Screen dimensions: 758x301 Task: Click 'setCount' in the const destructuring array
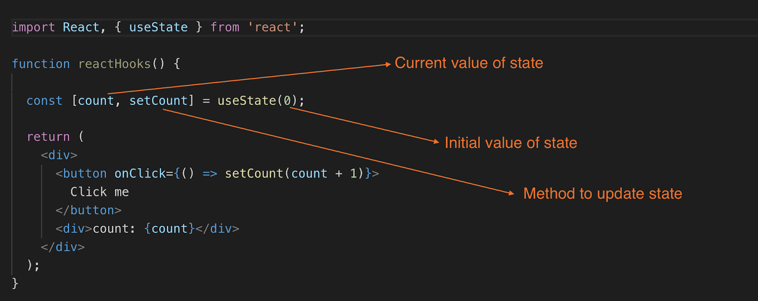(x=158, y=101)
